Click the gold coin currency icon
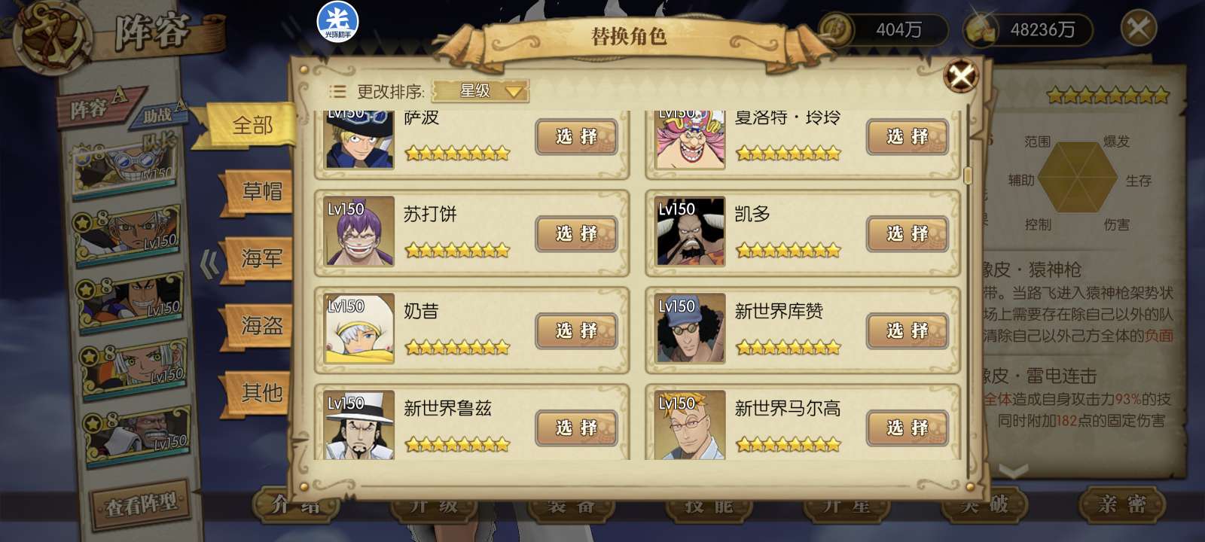 837,30
